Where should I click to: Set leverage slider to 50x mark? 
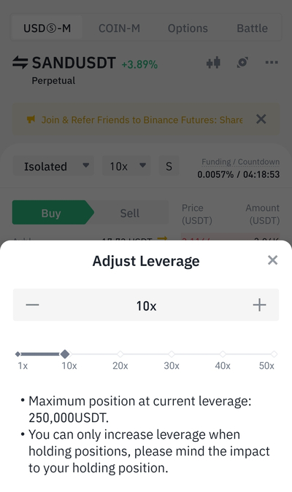[274, 354]
